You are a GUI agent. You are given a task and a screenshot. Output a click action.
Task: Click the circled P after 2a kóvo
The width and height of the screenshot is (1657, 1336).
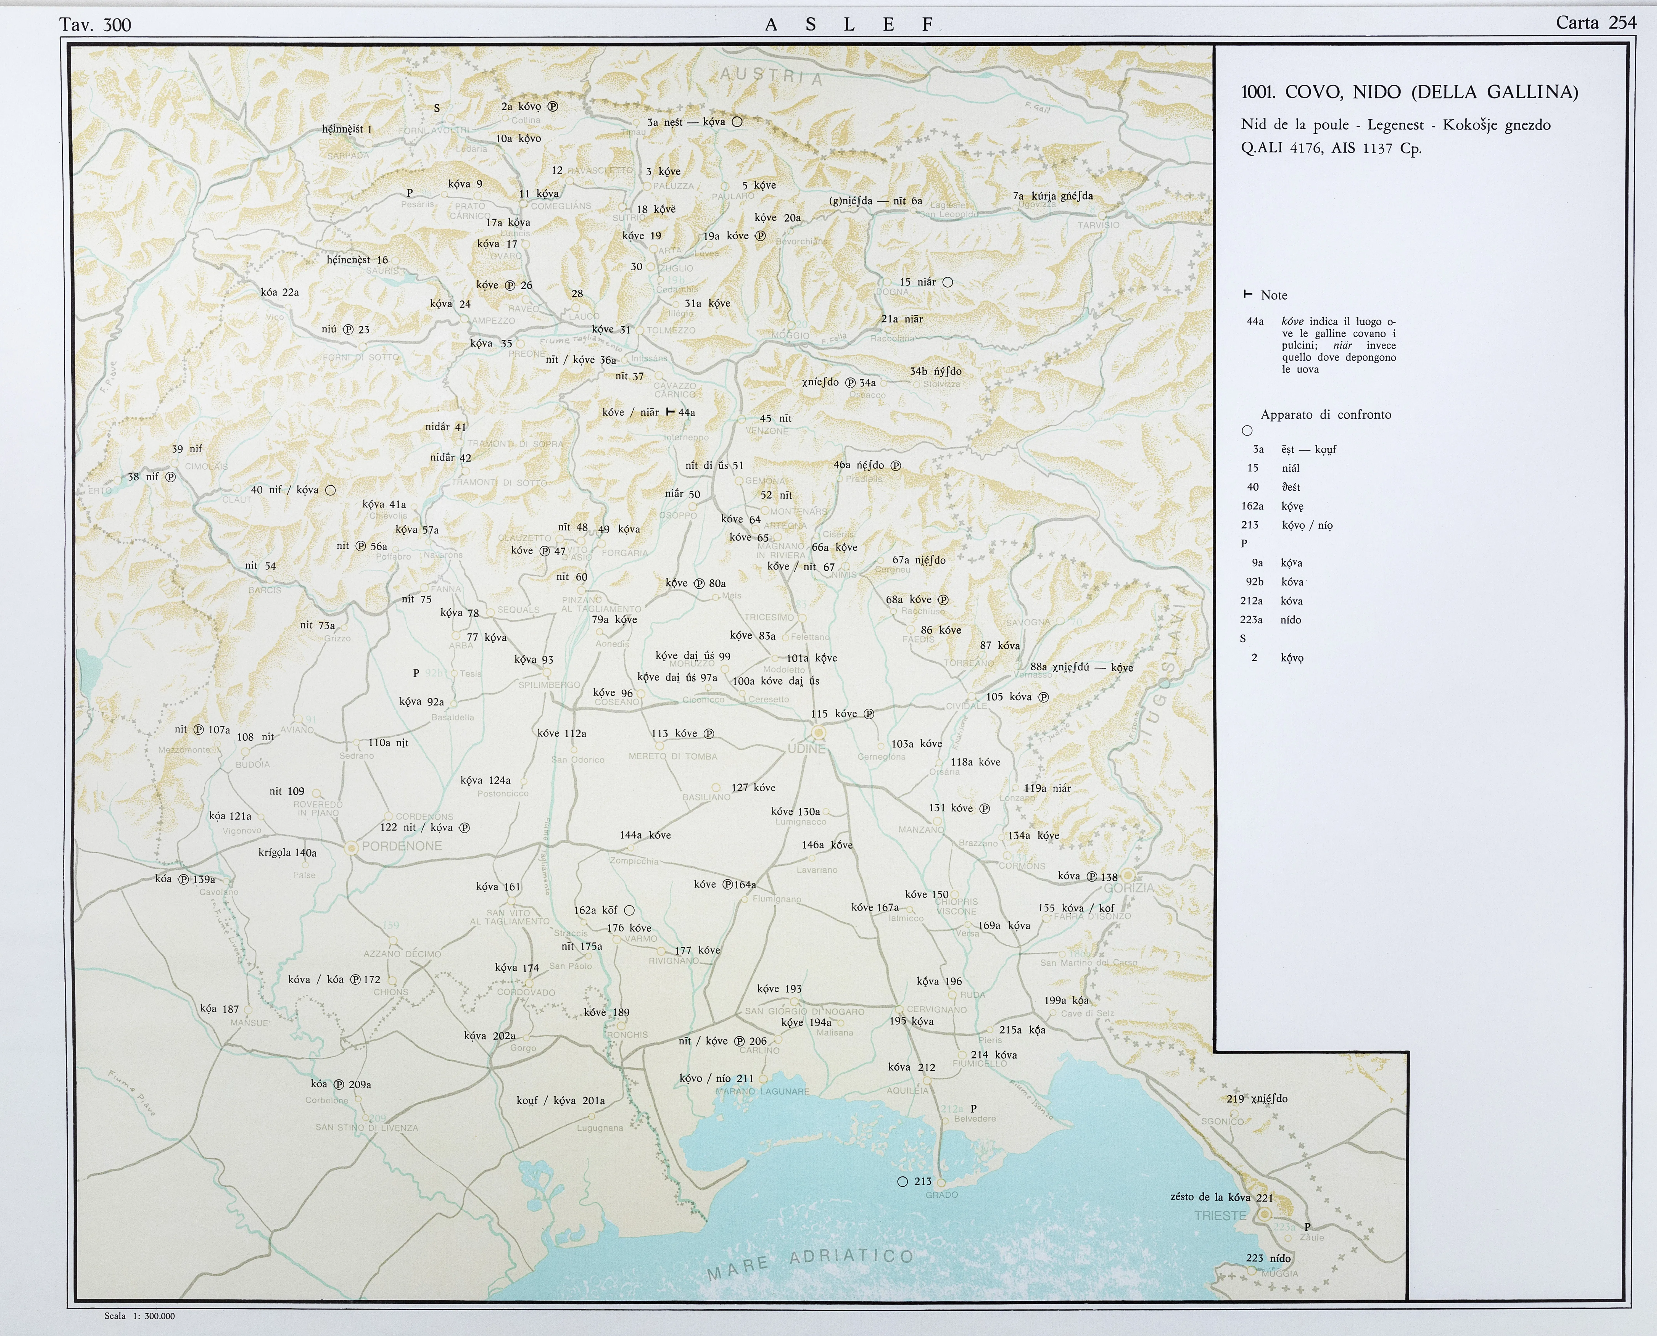[x=553, y=107]
